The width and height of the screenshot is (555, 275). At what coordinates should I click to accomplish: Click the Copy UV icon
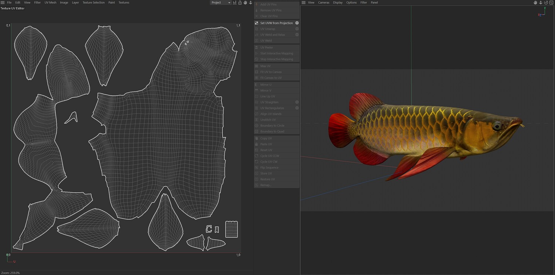click(x=257, y=138)
